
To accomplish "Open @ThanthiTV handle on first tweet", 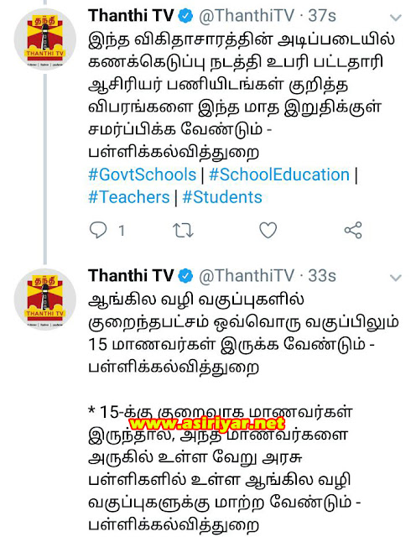I will [x=247, y=16].
